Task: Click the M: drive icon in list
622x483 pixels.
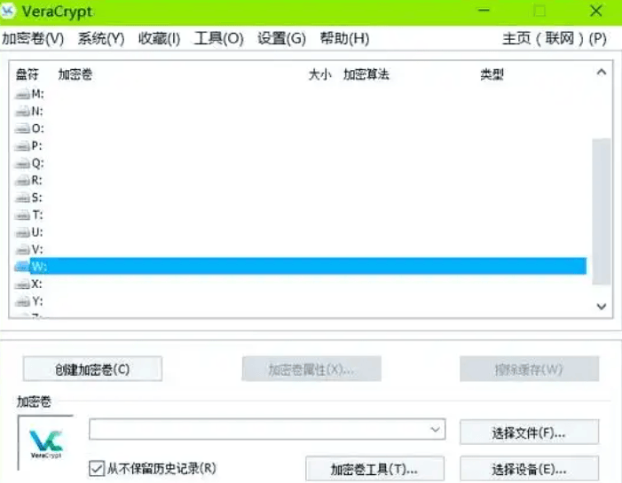Action: click(x=22, y=94)
